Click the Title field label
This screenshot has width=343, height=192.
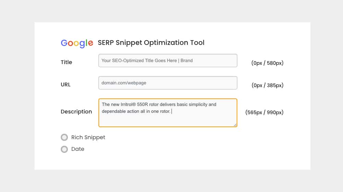pyautogui.click(x=66, y=62)
